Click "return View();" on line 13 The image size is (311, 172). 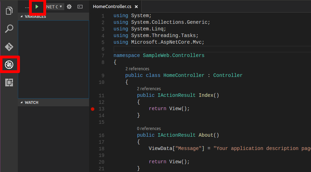[x=169, y=109]
